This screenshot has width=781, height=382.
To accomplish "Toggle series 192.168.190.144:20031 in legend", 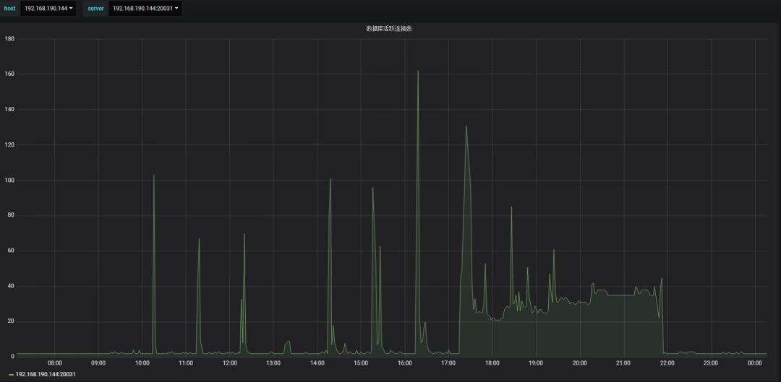I will (x=46, y=375).
